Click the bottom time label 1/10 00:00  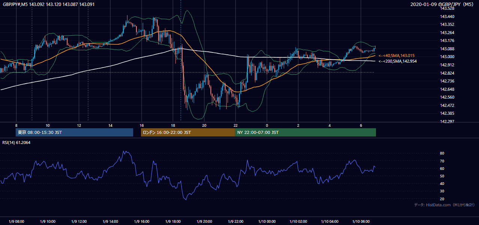click(x=267, y=222)
